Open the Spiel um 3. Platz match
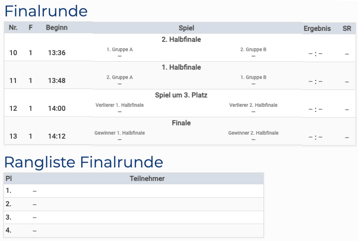358x241 pixels. pos(181,95)
